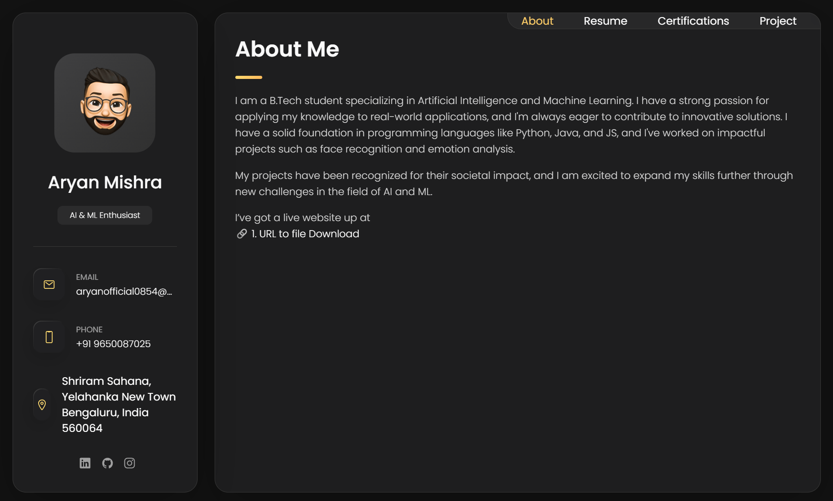Click the About Me section heading
The width and height of the screenshot is (833, 501).
coord(287,49)
